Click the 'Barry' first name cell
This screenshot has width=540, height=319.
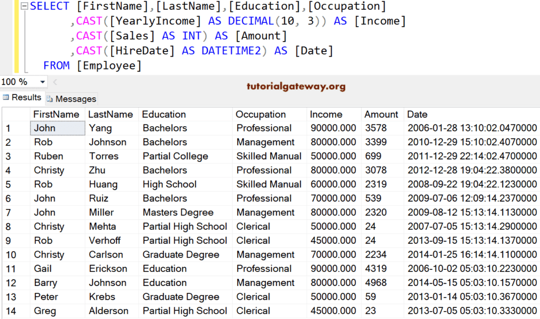click(58, 283)
